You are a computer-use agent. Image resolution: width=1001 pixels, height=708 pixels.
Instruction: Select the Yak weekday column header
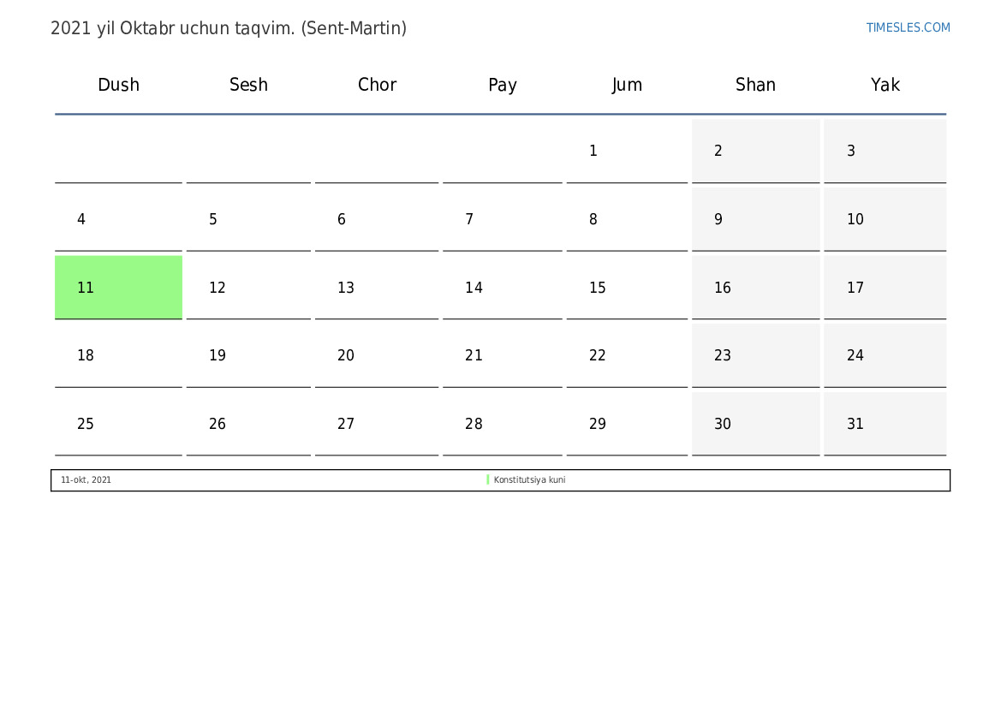pos(885,85)
